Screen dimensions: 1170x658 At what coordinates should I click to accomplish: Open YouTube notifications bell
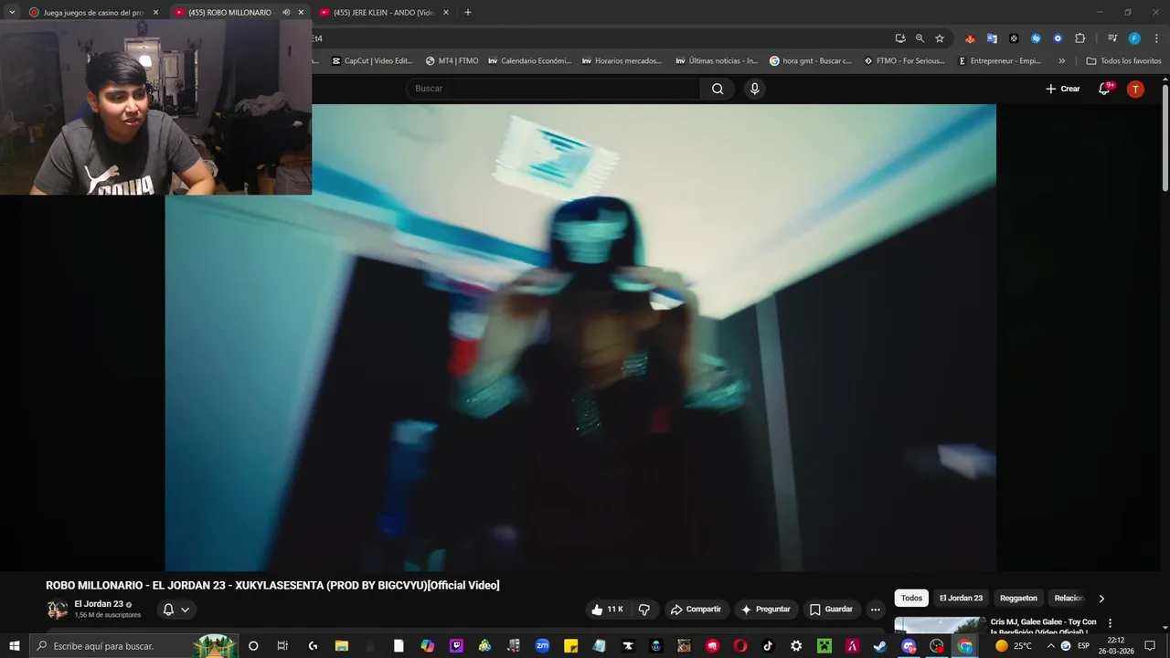(1105, 89)
